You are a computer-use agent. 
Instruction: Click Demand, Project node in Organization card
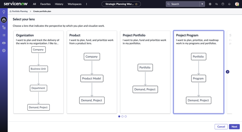[x=38, y=107]
